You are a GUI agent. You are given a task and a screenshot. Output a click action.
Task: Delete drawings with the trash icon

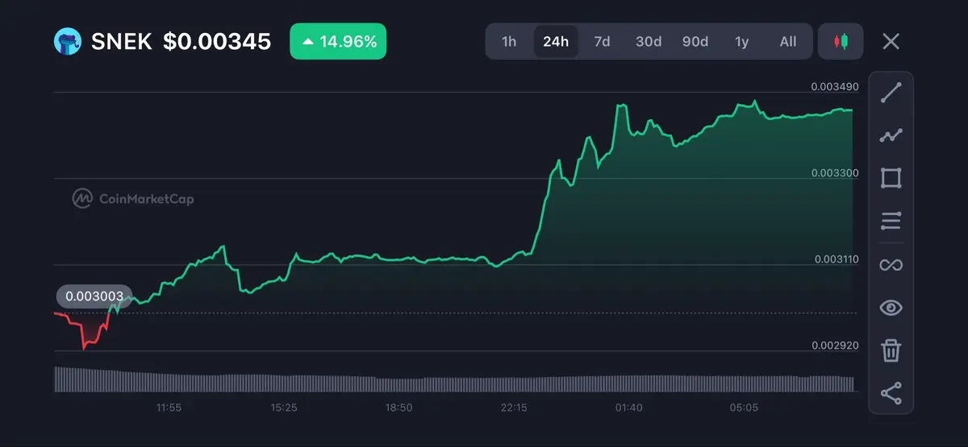click(891, 350)
